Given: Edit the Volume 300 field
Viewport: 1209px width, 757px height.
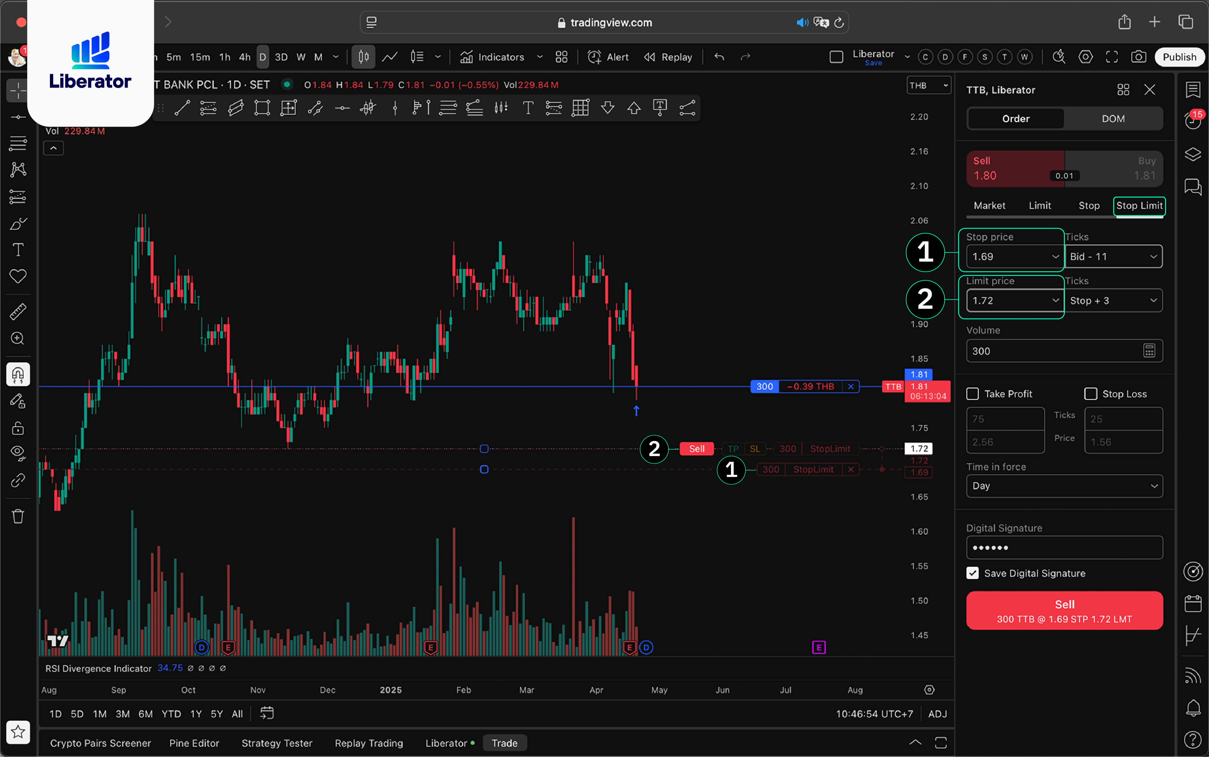Looking at the screenshot, I should click(x=1064, y=351).
